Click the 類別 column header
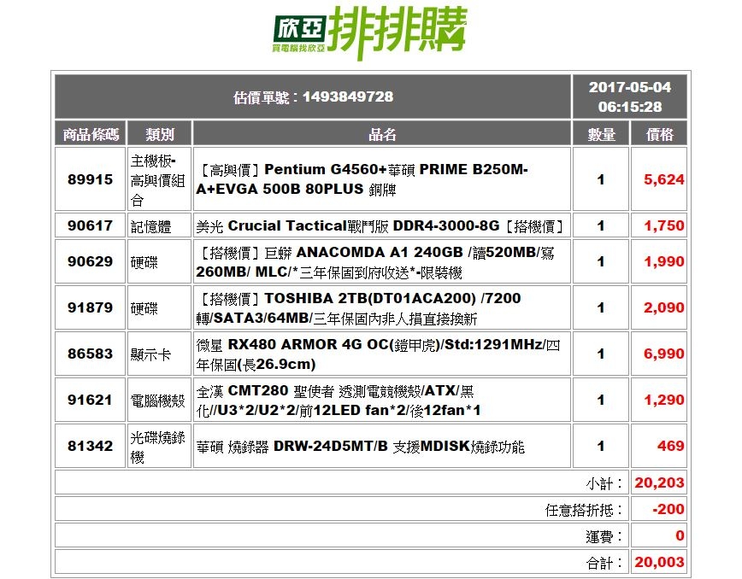The width and height of the screenshot is (742, 579). point(160,135)
